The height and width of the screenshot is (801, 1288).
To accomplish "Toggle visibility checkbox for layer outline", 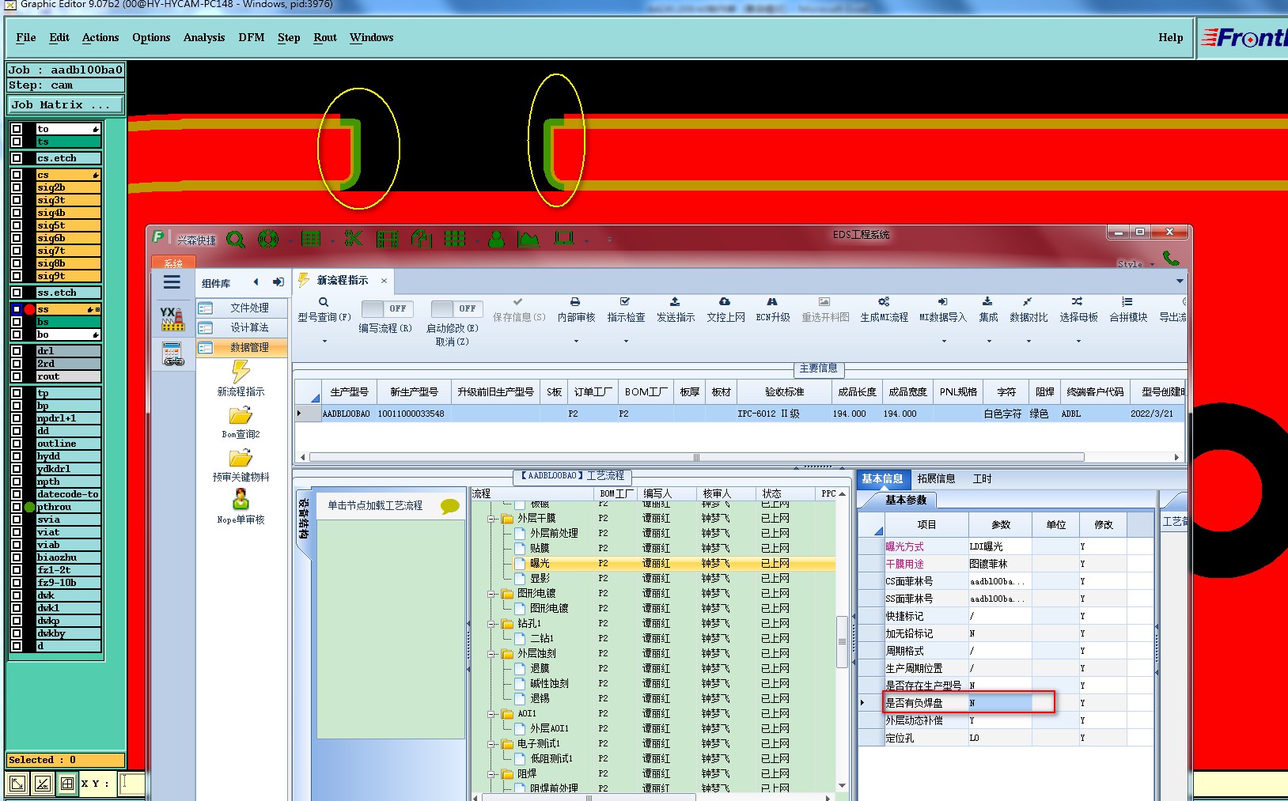I will 17,444.
